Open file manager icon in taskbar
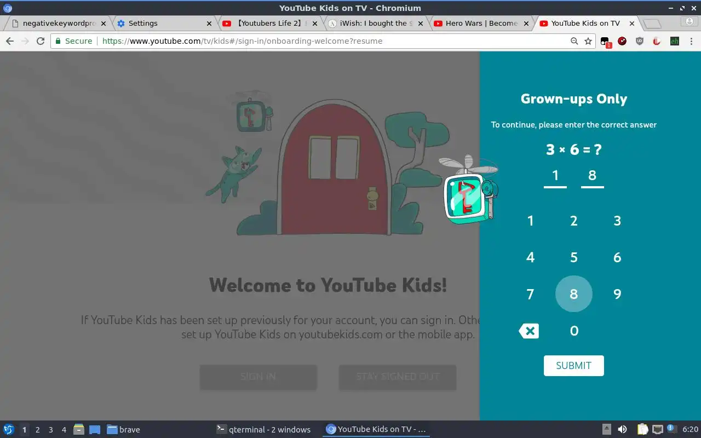701x438 pixels. click(79, 429)
